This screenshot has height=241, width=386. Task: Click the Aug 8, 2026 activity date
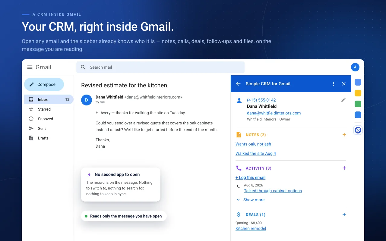point(253,185)
